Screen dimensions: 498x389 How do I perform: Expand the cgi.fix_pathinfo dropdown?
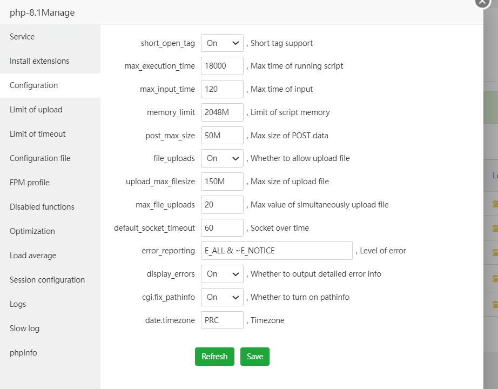click(x=222, y=297)
